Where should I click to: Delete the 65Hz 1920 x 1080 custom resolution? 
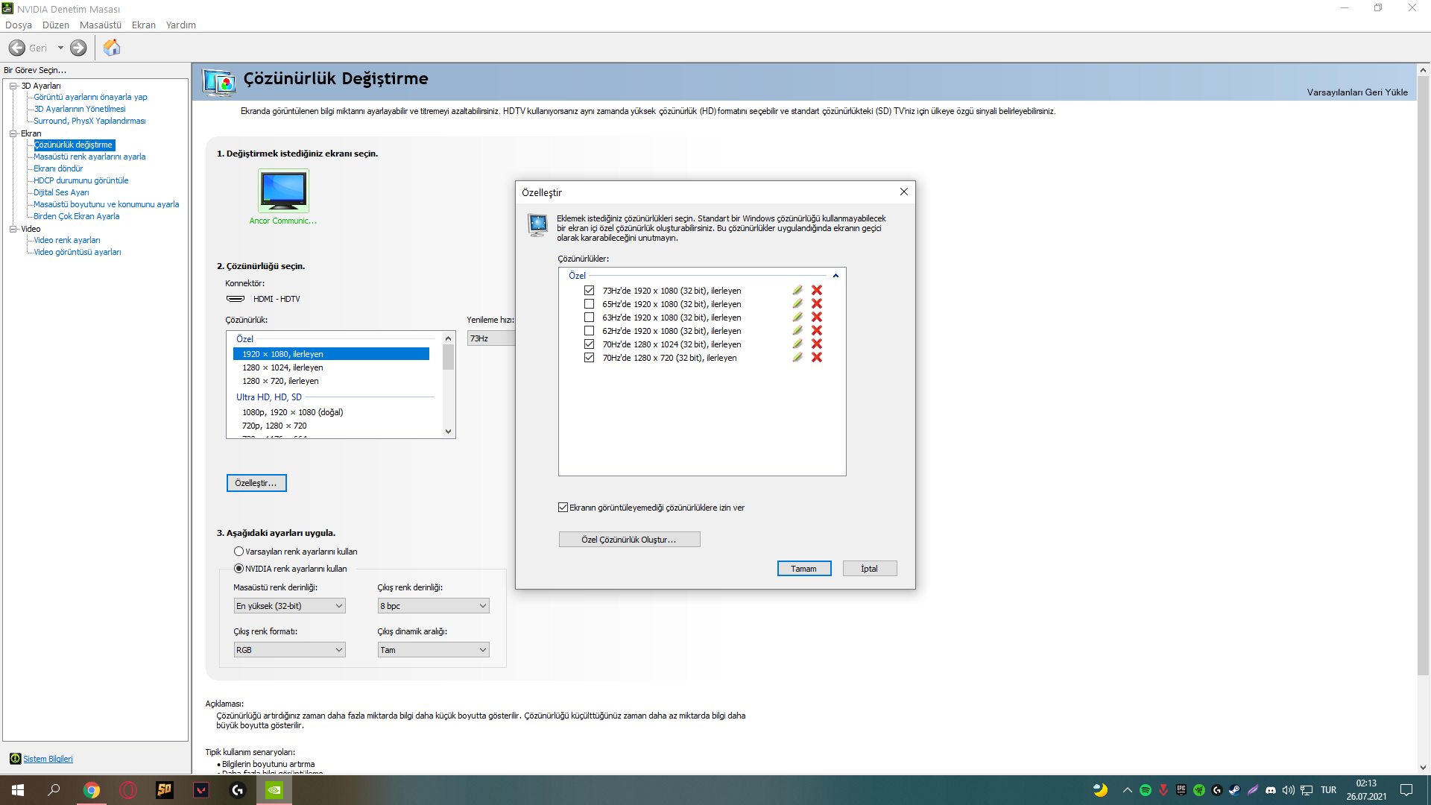[817, 303]
